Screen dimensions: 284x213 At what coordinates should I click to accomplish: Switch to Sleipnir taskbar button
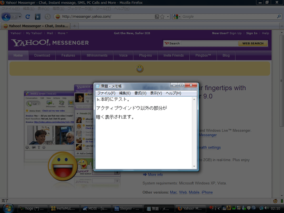click(x=128, y=209)
